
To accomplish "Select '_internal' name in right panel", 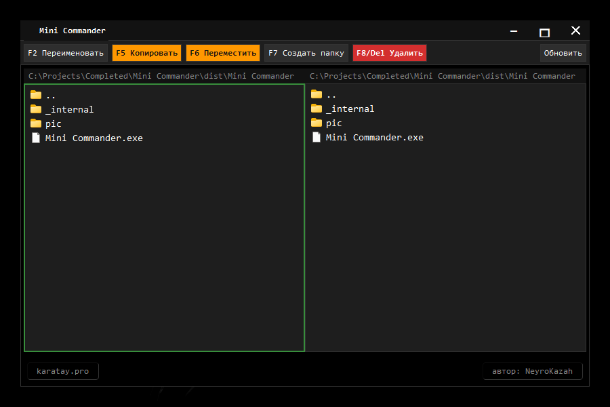I will tap(350, 109).
